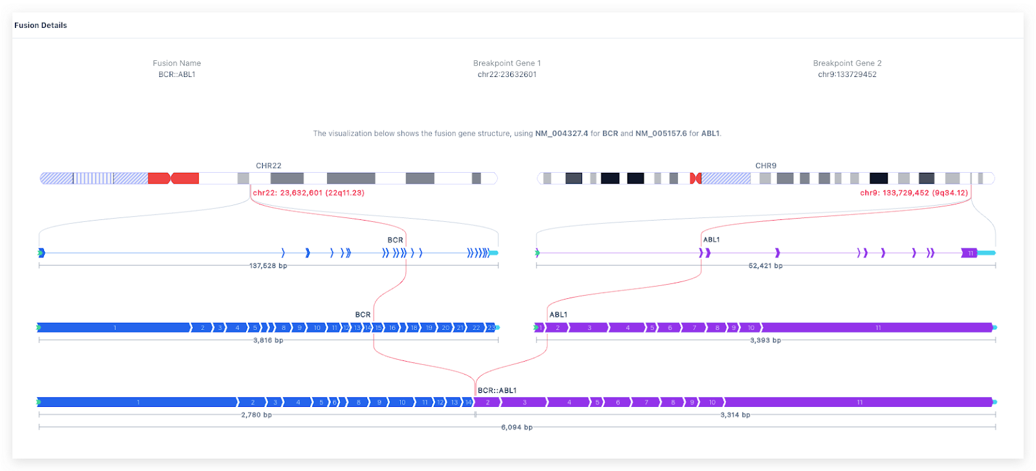1036x471 pixels.
Task: Click the 6,094 bp total length label
Action: pyautogui.click(x=517, y=427)
